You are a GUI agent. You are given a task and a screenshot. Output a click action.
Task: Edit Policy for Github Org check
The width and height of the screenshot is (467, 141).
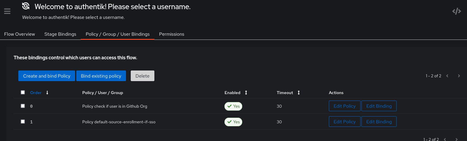coord(345,106)
